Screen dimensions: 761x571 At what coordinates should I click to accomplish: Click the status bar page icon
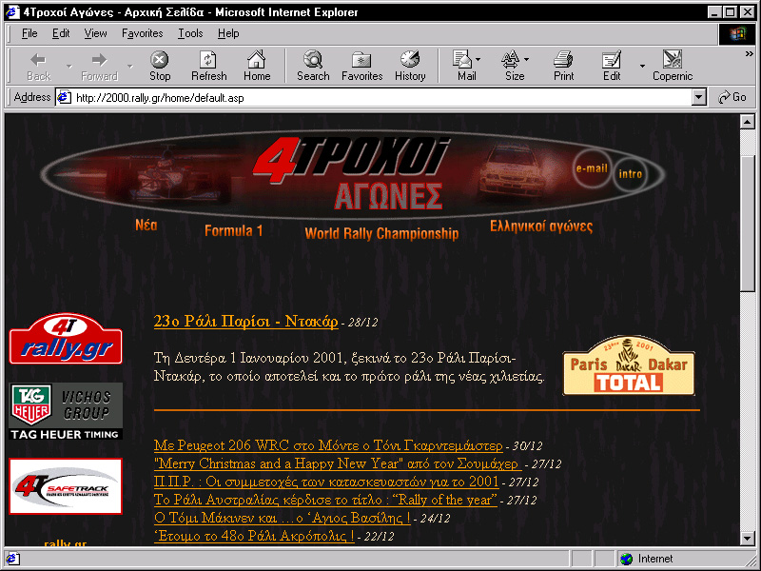click(12, 559)
